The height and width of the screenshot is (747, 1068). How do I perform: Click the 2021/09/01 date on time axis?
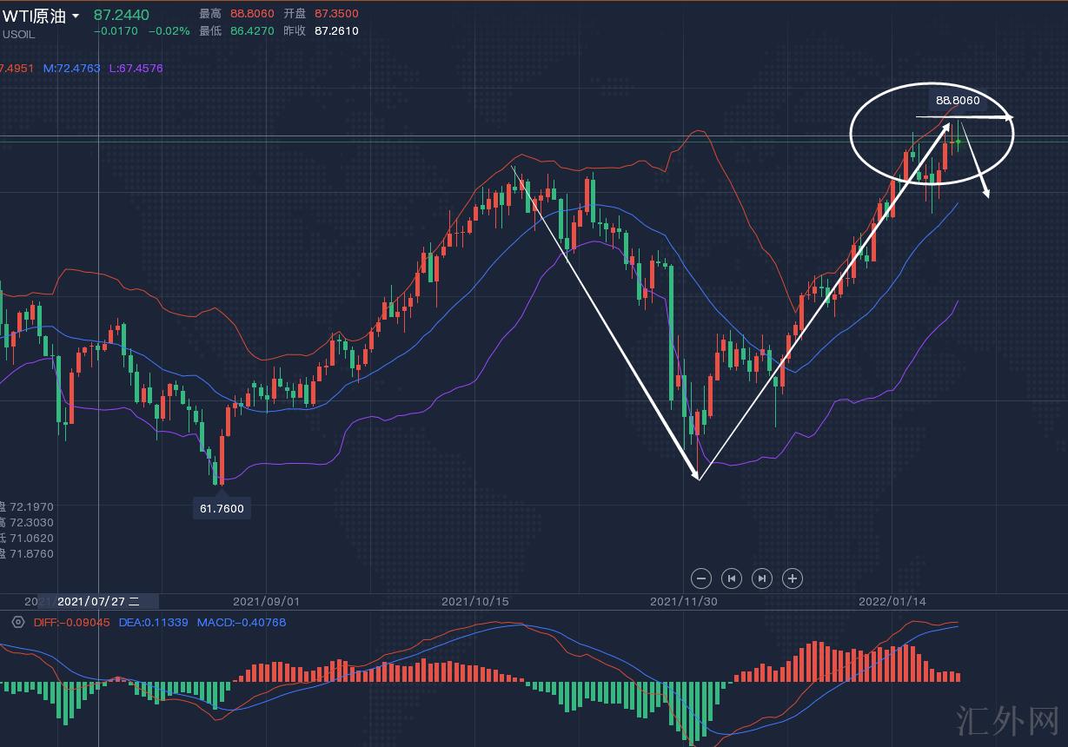click(267, 601)
